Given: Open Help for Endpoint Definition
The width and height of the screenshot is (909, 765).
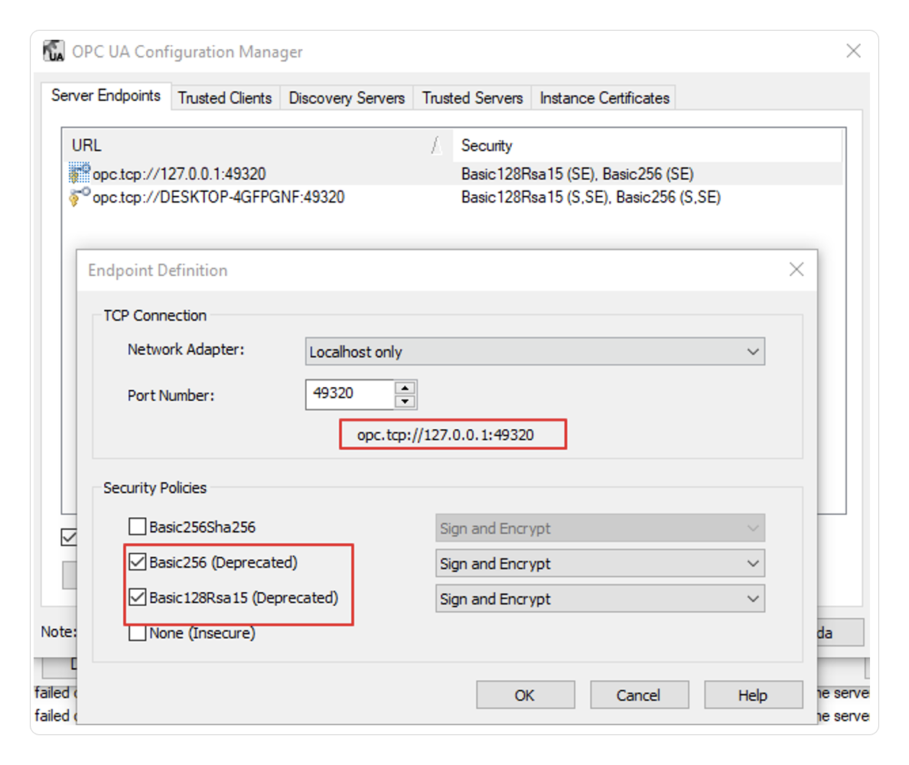Looking at the screenshot, I should (x=753, y=695).
